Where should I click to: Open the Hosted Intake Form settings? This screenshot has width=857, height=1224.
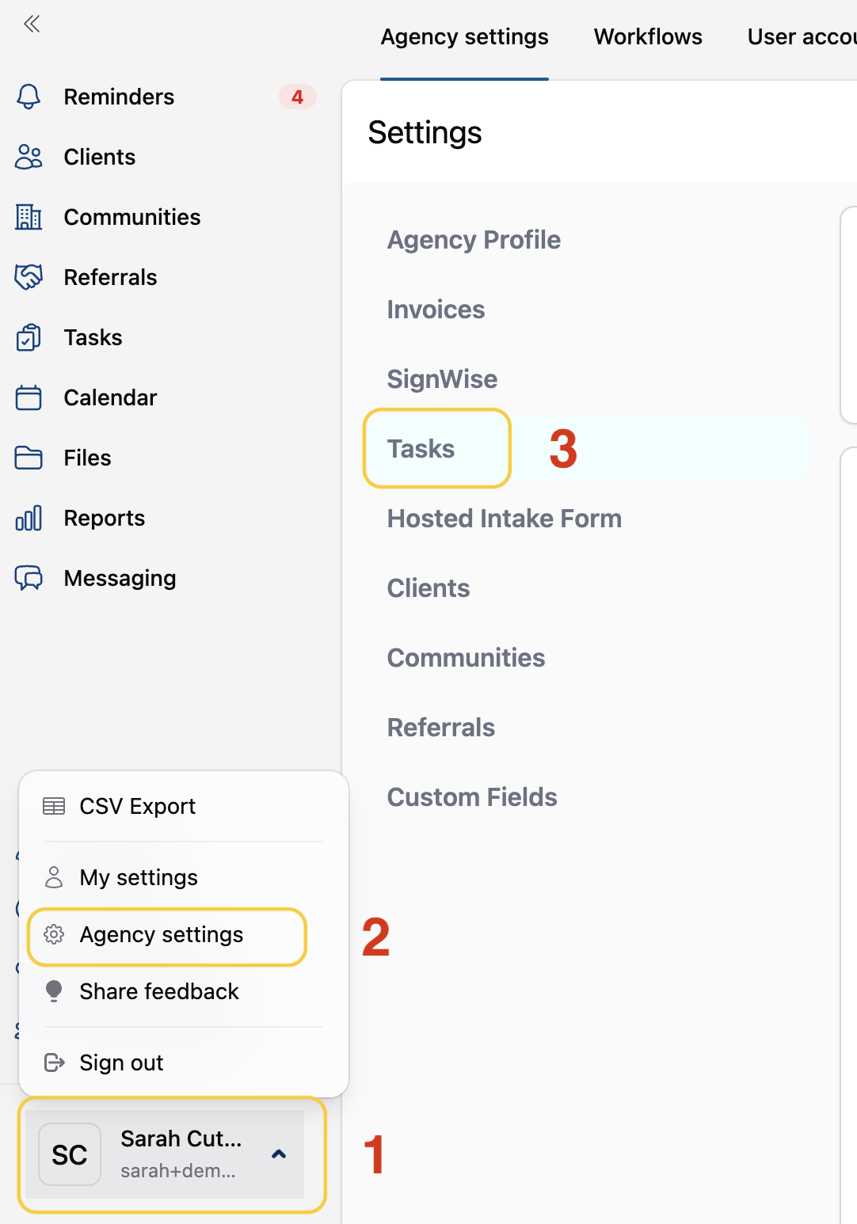pos(504,519)
